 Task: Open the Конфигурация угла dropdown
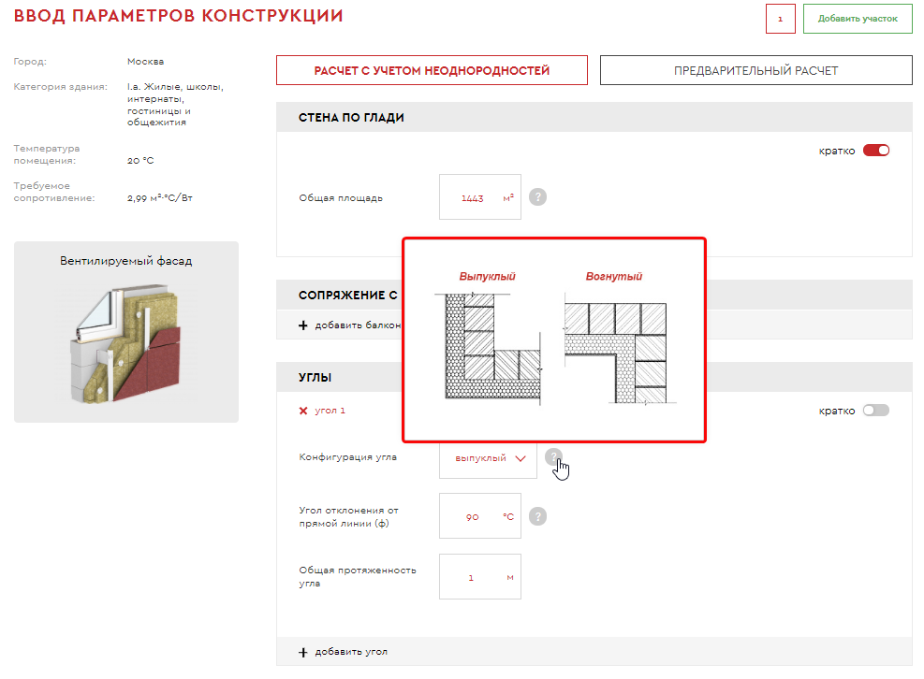pyautogui.click(x=488, y=458)
